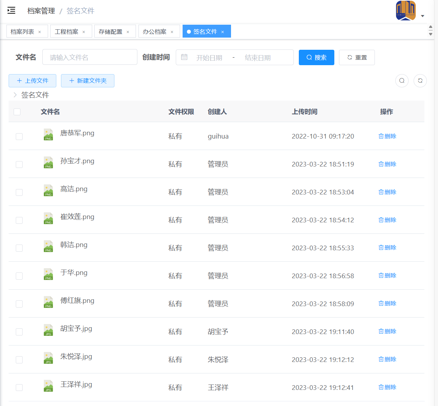Check the box for 唐恭军.png
Viewport: 438px width, 406px height.
point(19,136)
